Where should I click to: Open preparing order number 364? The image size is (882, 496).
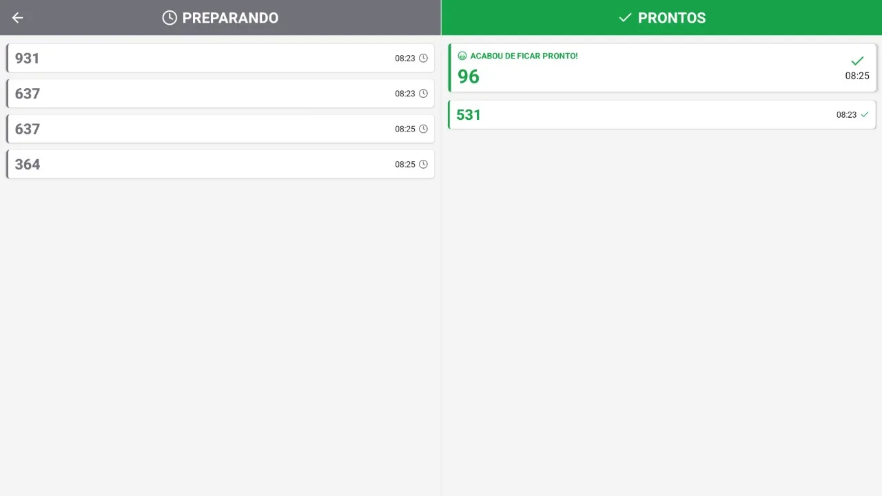[x=28, y=165]
